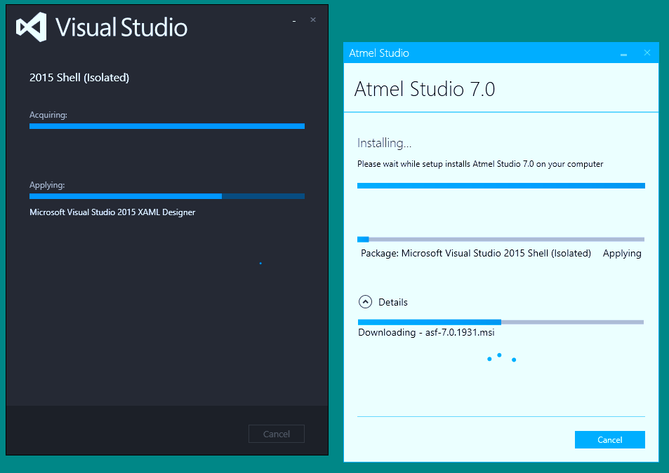The height and width of the screenshot is (473, 669).
Task: Cancel the Atmel Studio installation
Action: [x=610, y=440]
